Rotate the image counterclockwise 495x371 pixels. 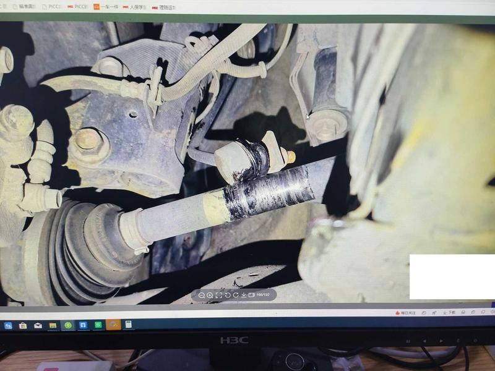(228, 295)
